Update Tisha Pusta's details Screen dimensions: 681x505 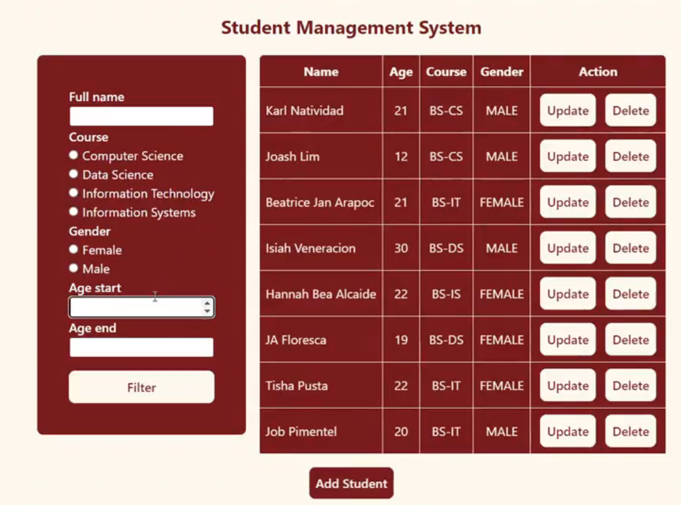click(567, 385)
